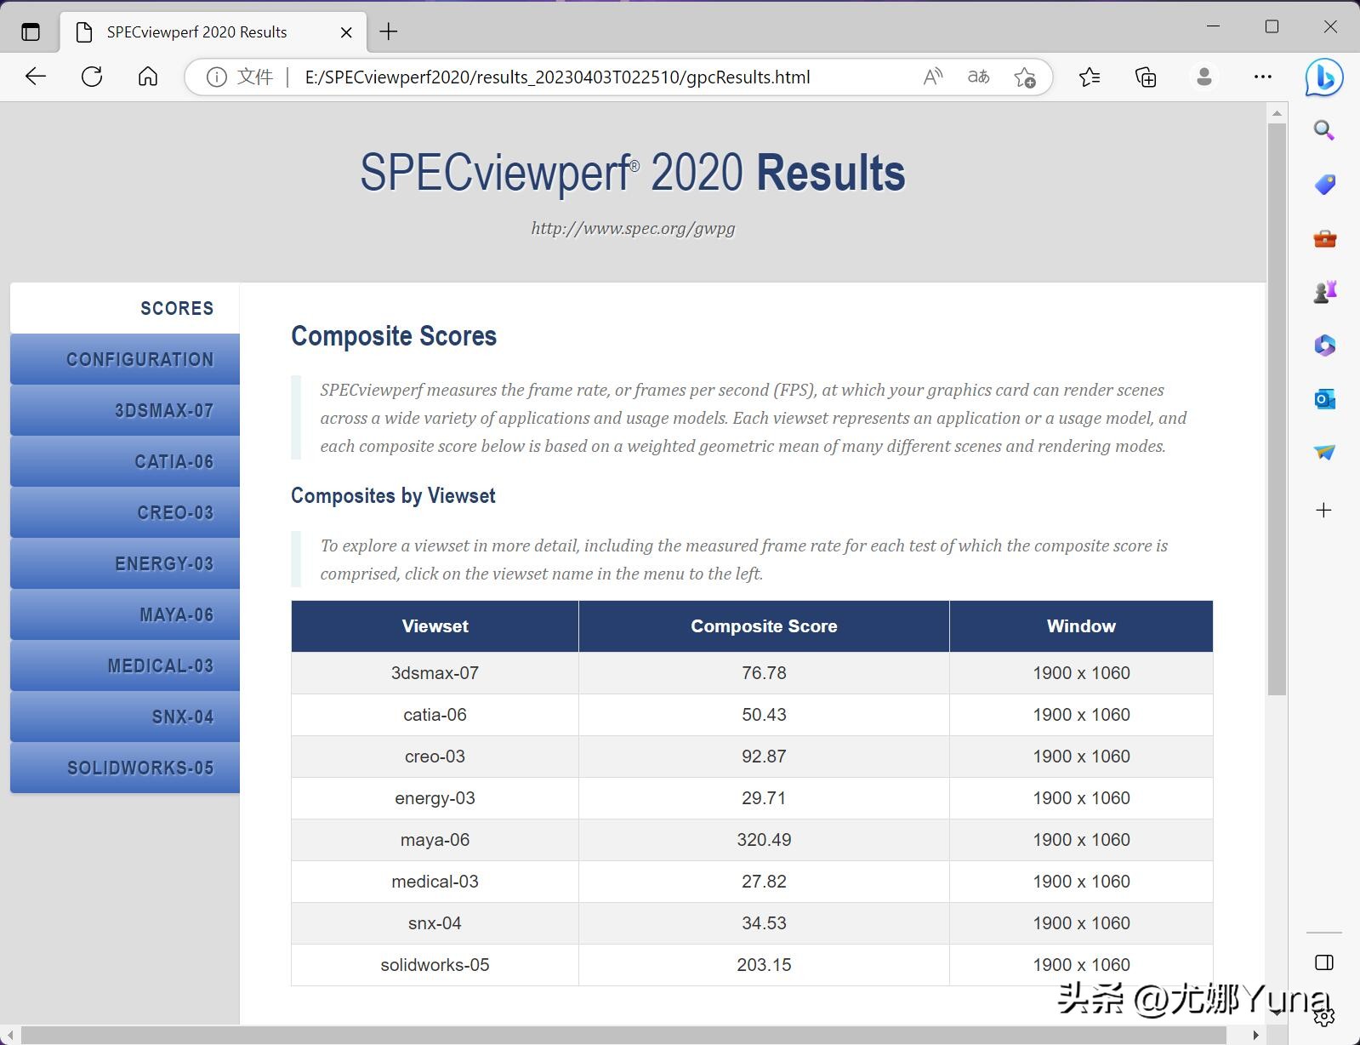Click the horizontal scrollbar at the bottom
The image size is (1360, 1045).
tap(624, 1035)
